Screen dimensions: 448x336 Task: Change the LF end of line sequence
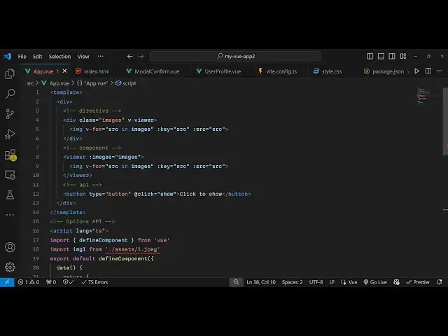click(332, 282)
